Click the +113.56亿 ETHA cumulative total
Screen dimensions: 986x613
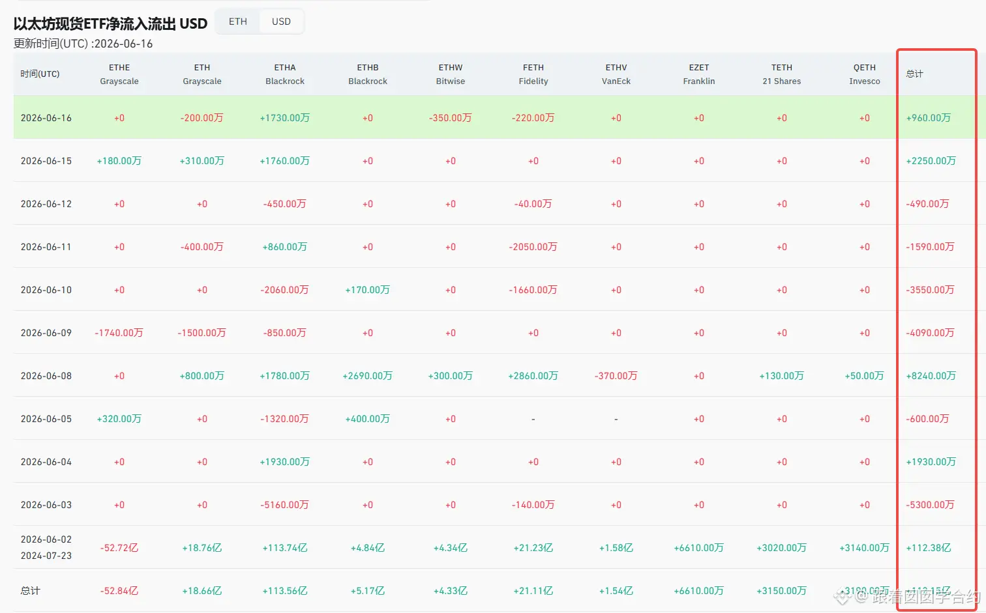click(x=285, y=591)
